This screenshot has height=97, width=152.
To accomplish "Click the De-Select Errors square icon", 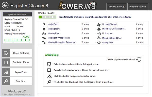I will (6, 62).
